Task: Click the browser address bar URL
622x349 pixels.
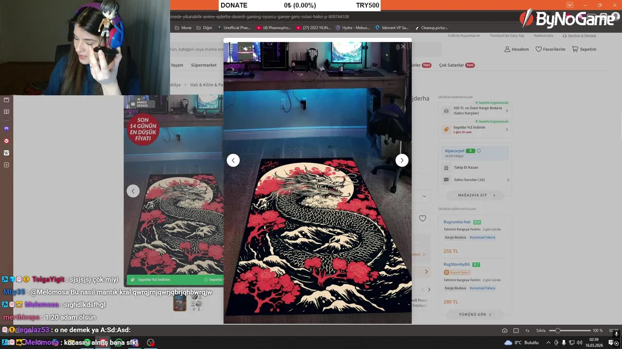Action: [x=259, y=16]
